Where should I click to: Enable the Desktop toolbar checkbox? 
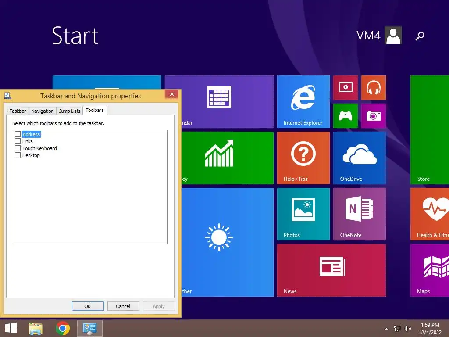pos(18,155)
